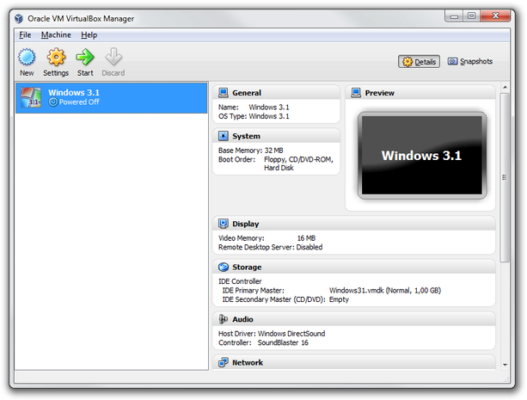
Task: Open the Audio section header link
Action: pos(242,319)
